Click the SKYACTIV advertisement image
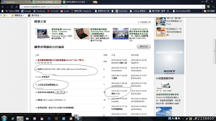The height and width of the screenshot is (121, 216). click(164, 111)
